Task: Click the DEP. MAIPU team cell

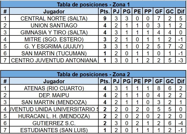Action: click(54, 95)
